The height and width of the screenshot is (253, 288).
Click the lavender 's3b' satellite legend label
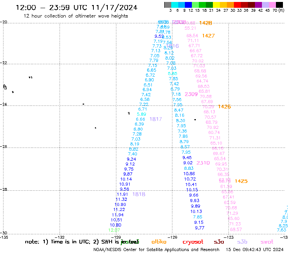click(242, 242)
